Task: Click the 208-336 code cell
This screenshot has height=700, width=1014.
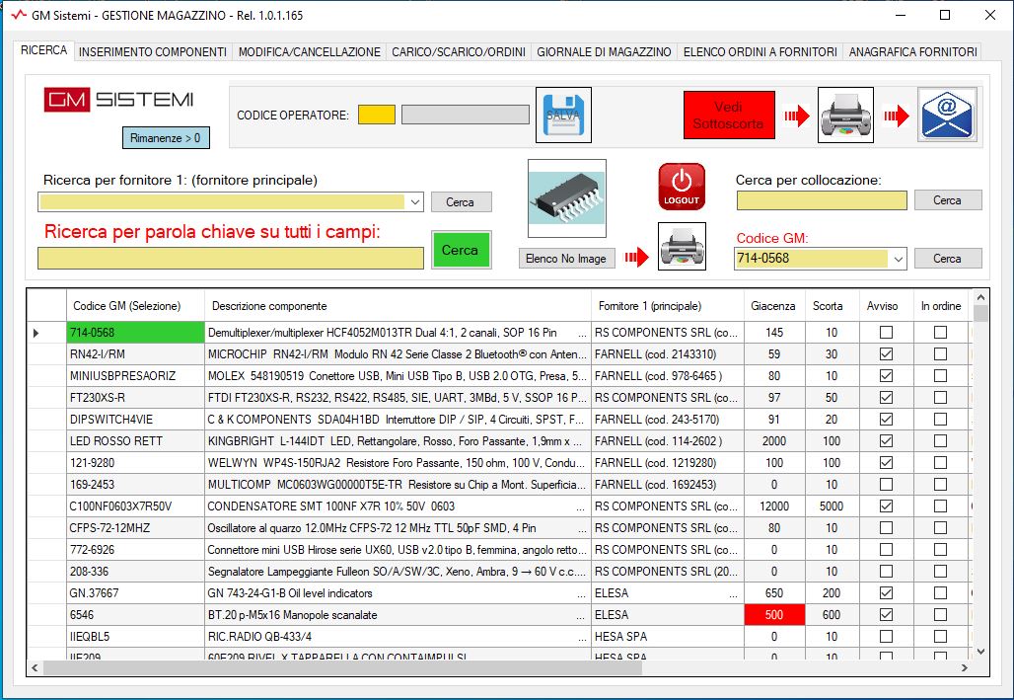Action: [135, 571]
